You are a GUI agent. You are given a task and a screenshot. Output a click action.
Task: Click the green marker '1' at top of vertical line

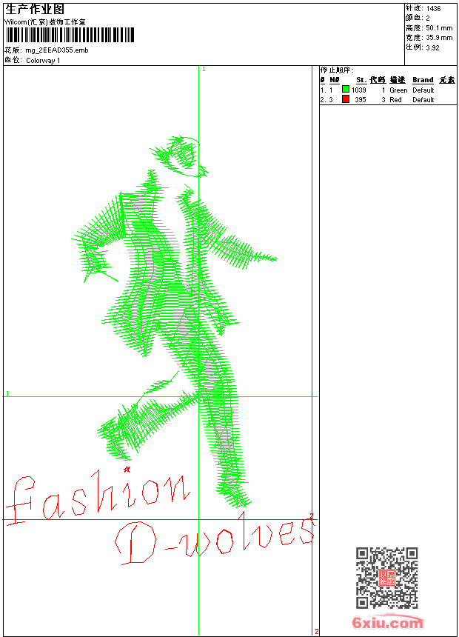click(204, 69)
